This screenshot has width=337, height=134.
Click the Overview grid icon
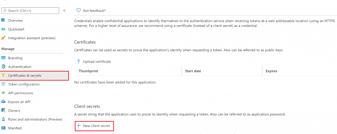(3, 20)
